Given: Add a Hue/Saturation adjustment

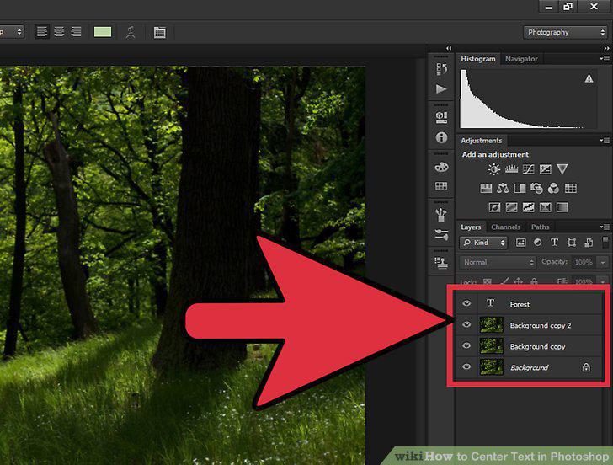Looking at the screenshot, I should click(486, 189).
